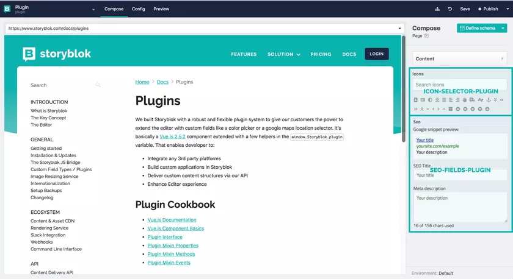Open 'Webhooks' sidebar entry
Image resolution: width=513 pixels, height=279 pixels.
pos(42,242)
